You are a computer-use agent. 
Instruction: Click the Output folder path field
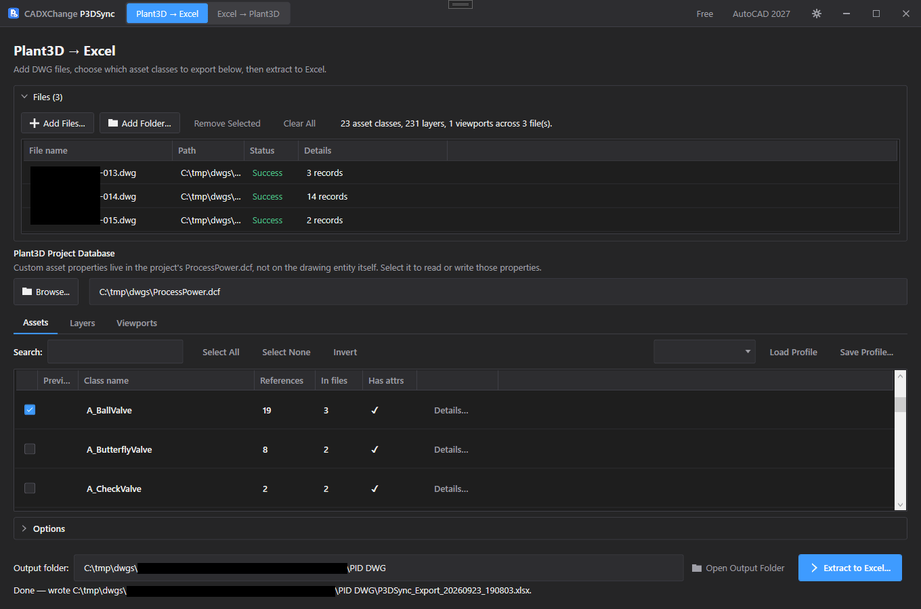tap(379, 568)
